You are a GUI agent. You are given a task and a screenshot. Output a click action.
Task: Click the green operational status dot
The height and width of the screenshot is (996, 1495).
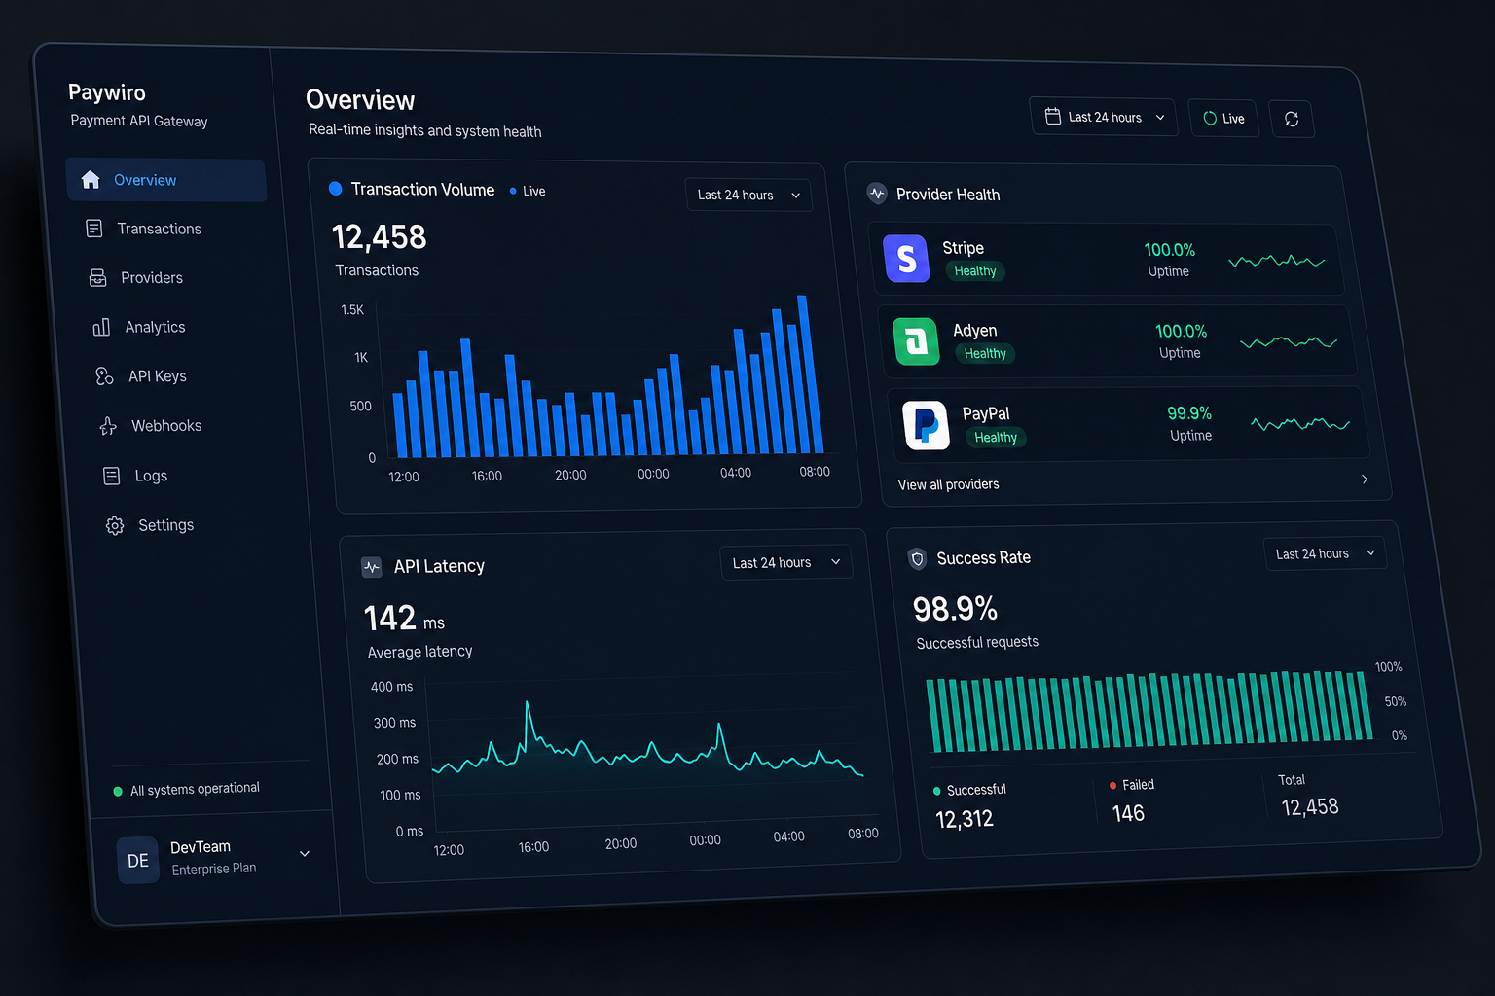(118, 791)
